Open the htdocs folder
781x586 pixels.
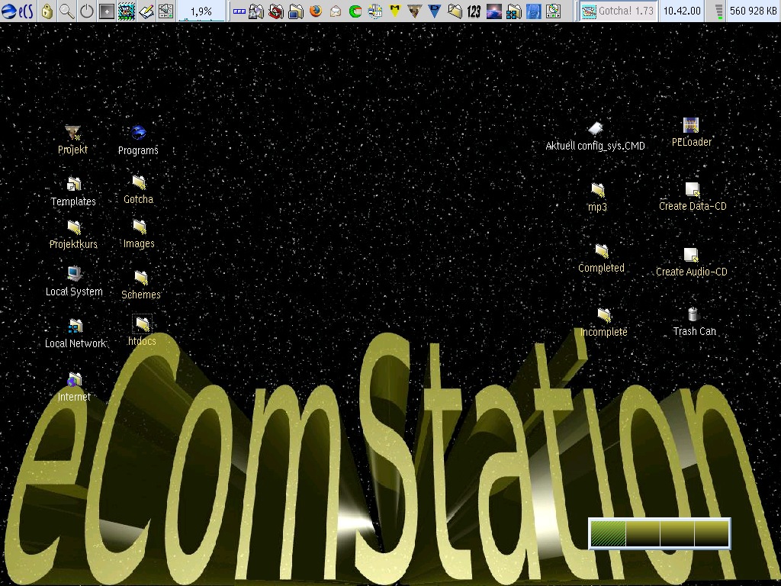pos(142,324)
